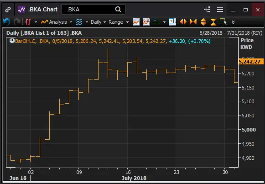Select the red bar chart type icon

pos(28,22)
